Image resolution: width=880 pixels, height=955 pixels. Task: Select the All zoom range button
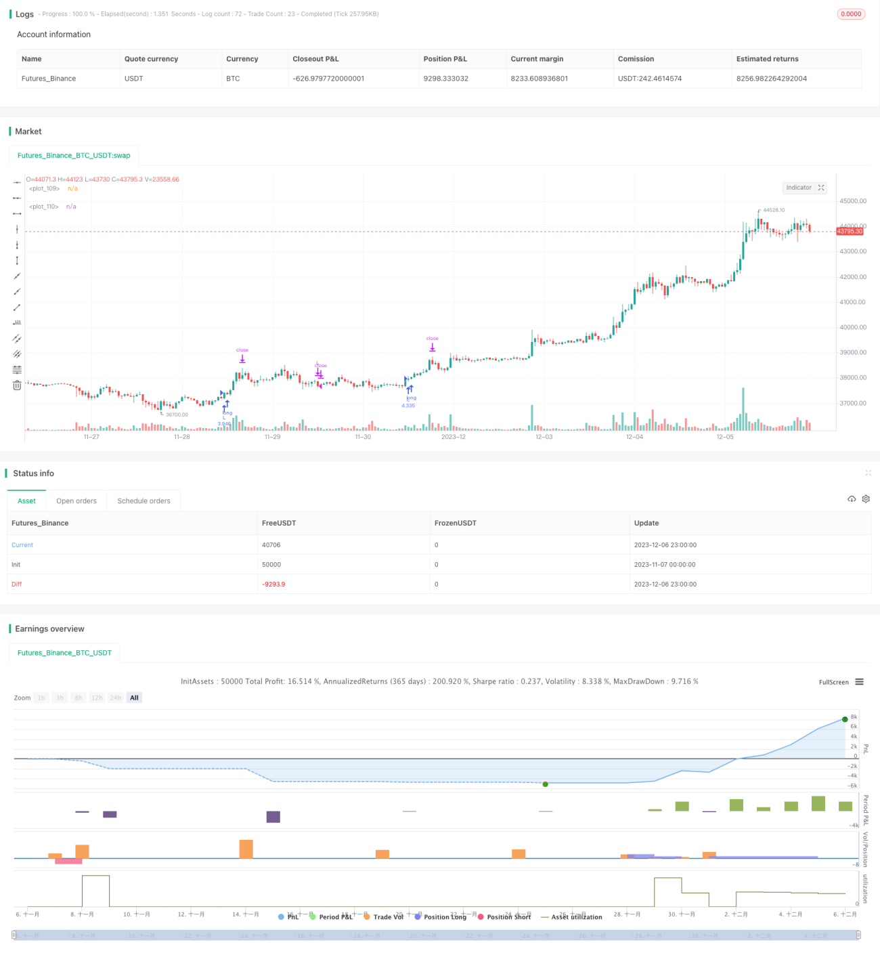coord(134,698)
